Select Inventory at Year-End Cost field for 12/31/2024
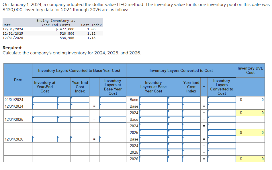The height and width of the screenshot is (170, 272). [x=45, y=106]
